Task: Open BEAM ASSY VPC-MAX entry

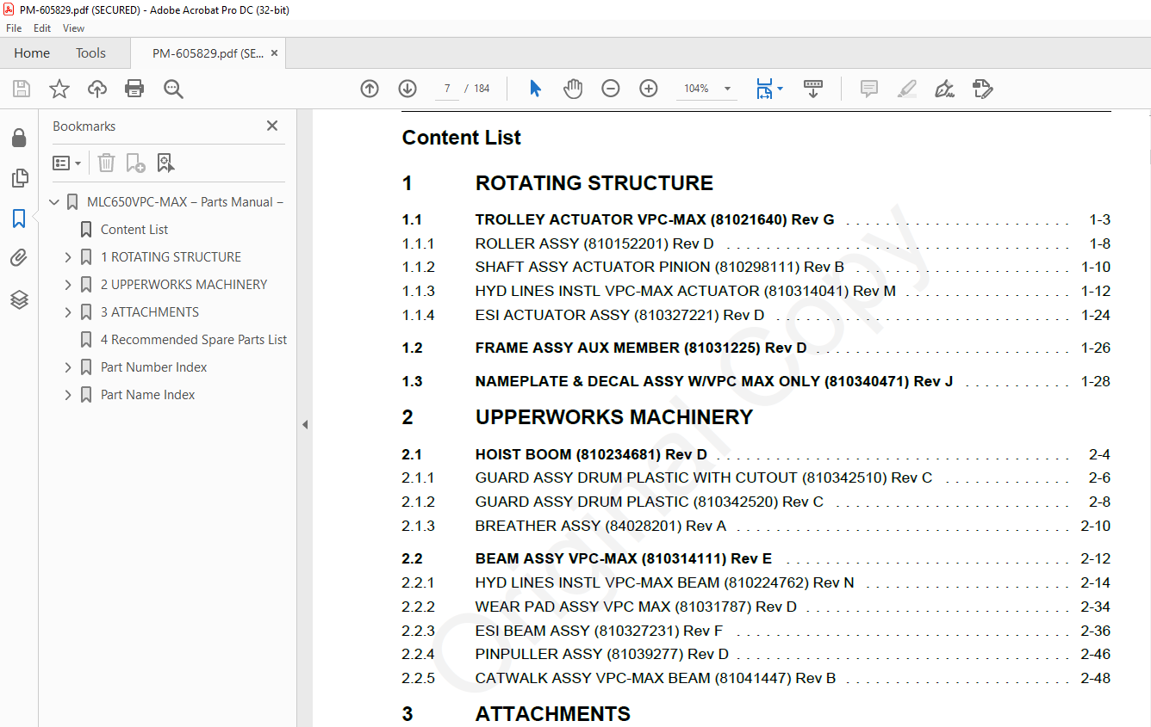Action: tap(624, 558)
